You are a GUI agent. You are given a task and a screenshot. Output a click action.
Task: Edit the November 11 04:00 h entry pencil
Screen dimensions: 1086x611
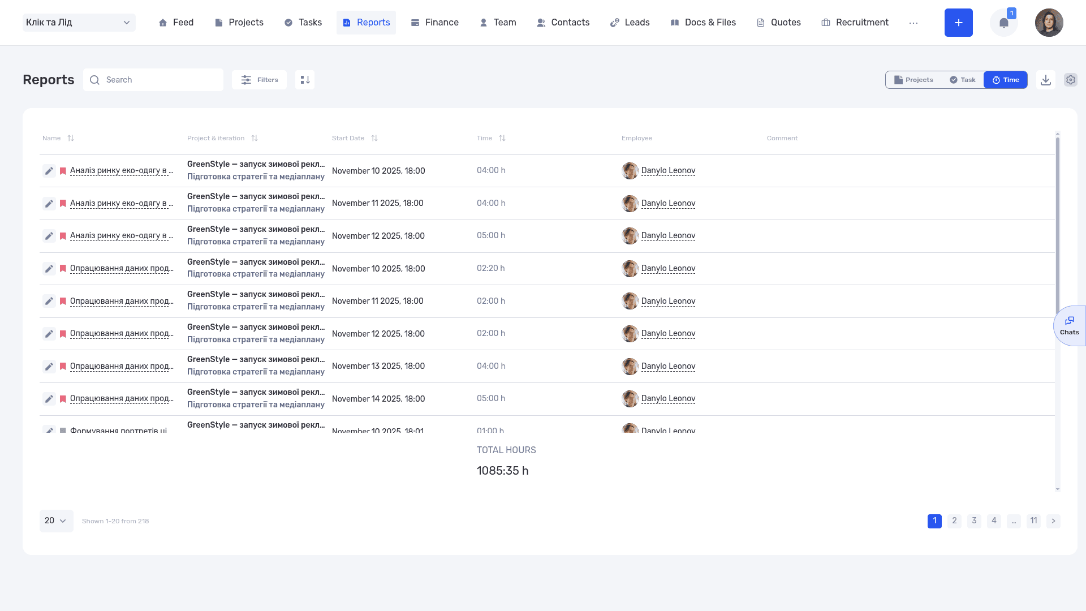click(49, 203)
